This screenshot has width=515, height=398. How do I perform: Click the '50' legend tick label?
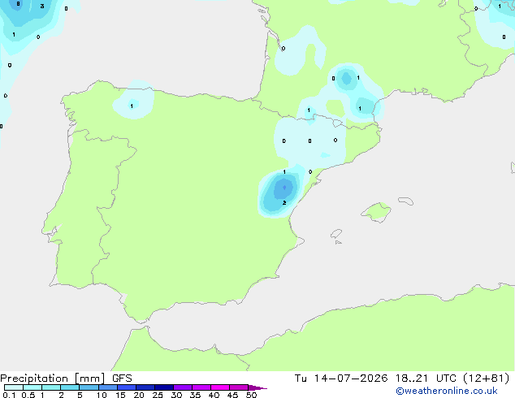251,395
